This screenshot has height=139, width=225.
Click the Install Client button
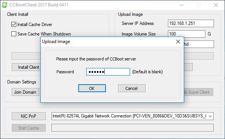[x=26, y=67]
